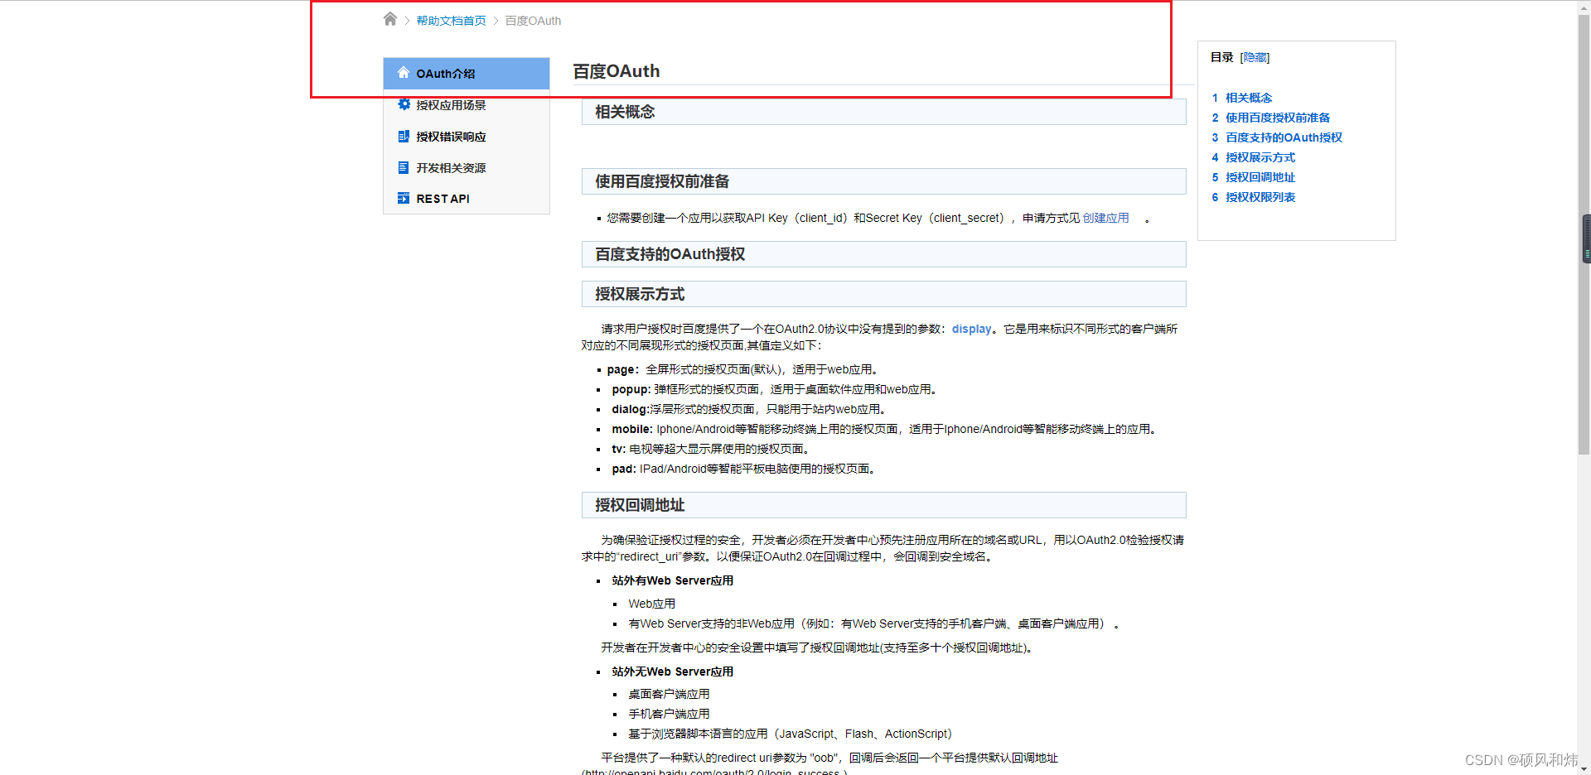Navigate to 帮助文档首页 via breadcrumb
Image resolution: width=1591 pixels, height=775 pixels.
click(451, 20)
